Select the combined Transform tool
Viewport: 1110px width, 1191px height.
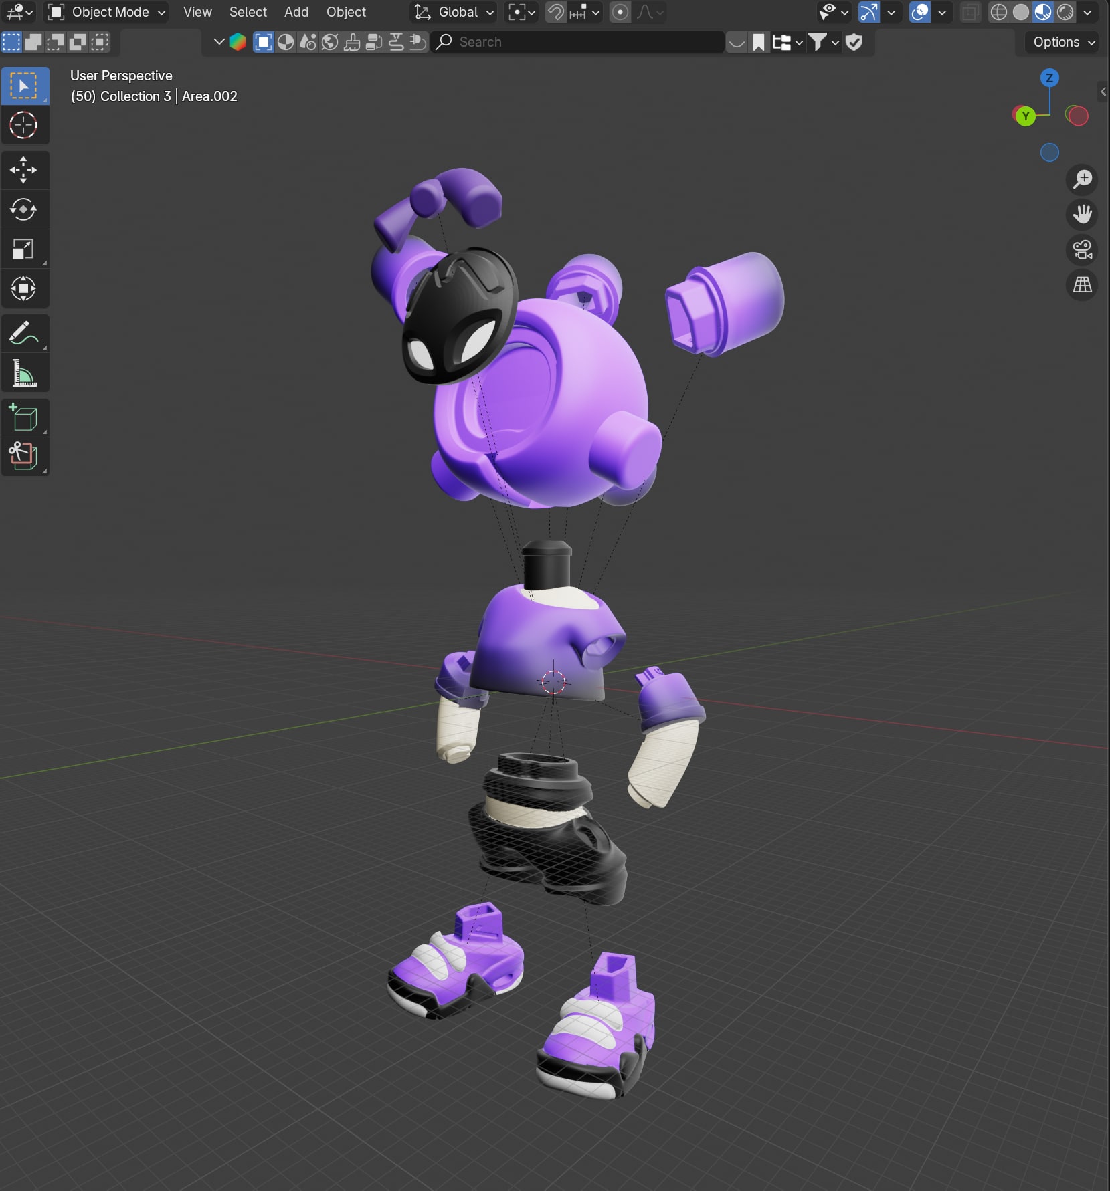point(25,288)
